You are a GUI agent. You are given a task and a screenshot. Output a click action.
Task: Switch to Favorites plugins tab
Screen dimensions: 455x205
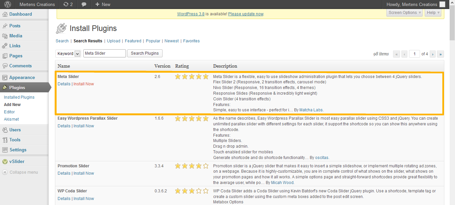[192, 41]
